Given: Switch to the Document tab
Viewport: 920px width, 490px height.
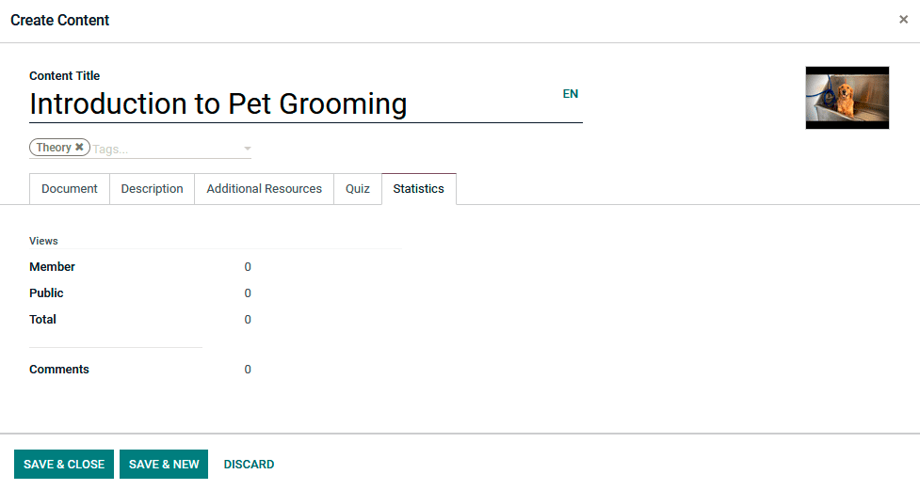Looking at the screenshot, I should click(70, 189).
